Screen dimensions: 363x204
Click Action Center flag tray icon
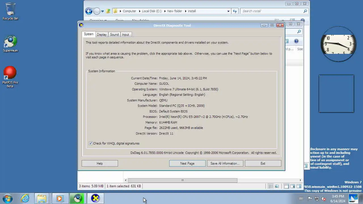click(310, 199)
